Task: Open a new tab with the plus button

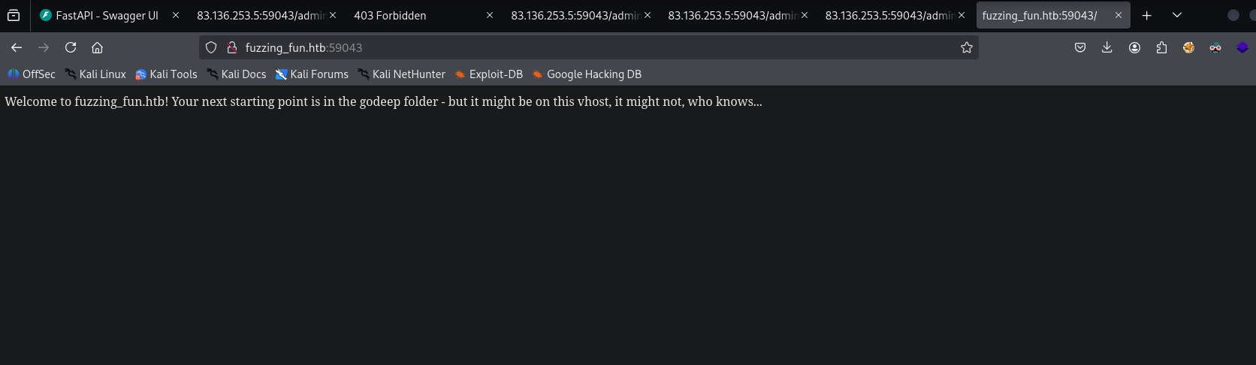Action: pos(1146,15)
